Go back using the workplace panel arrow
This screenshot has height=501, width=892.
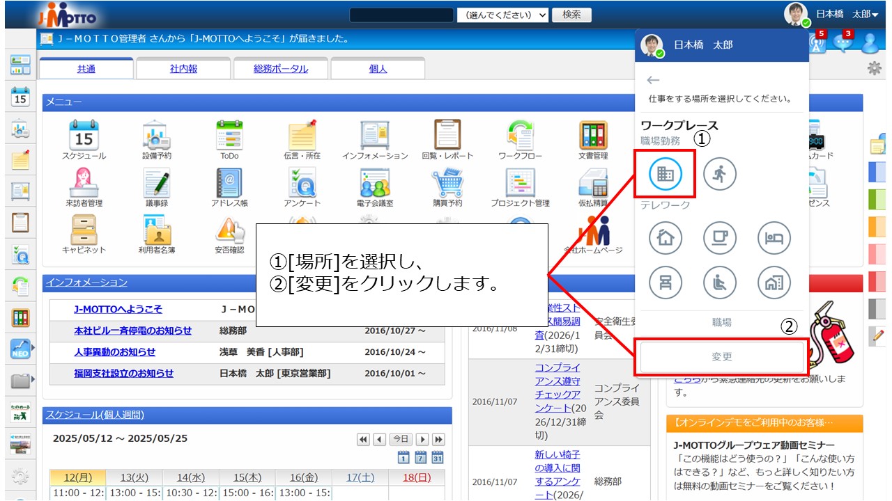coord(653,80)
